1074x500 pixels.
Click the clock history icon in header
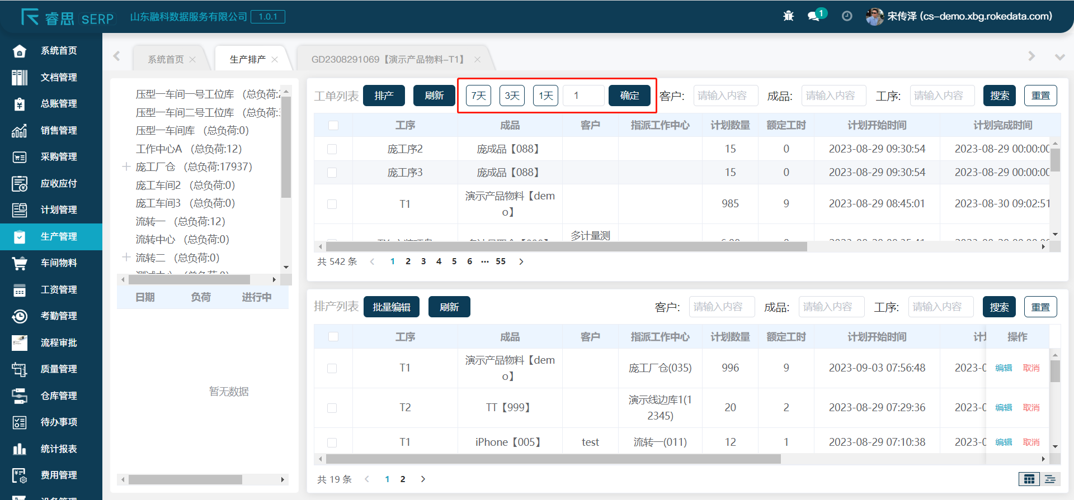(x=847, y=16)
